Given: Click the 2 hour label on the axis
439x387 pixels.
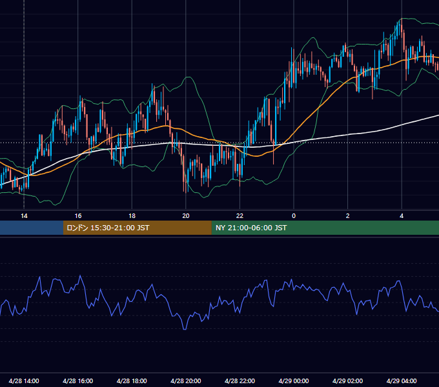Looking at the screenshot, I should click(348, 216).
